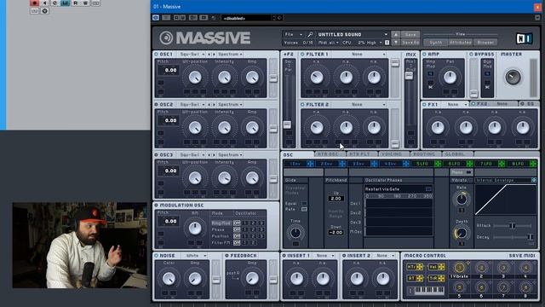Toggle the Mono vibrato switch

pos(468,172)
